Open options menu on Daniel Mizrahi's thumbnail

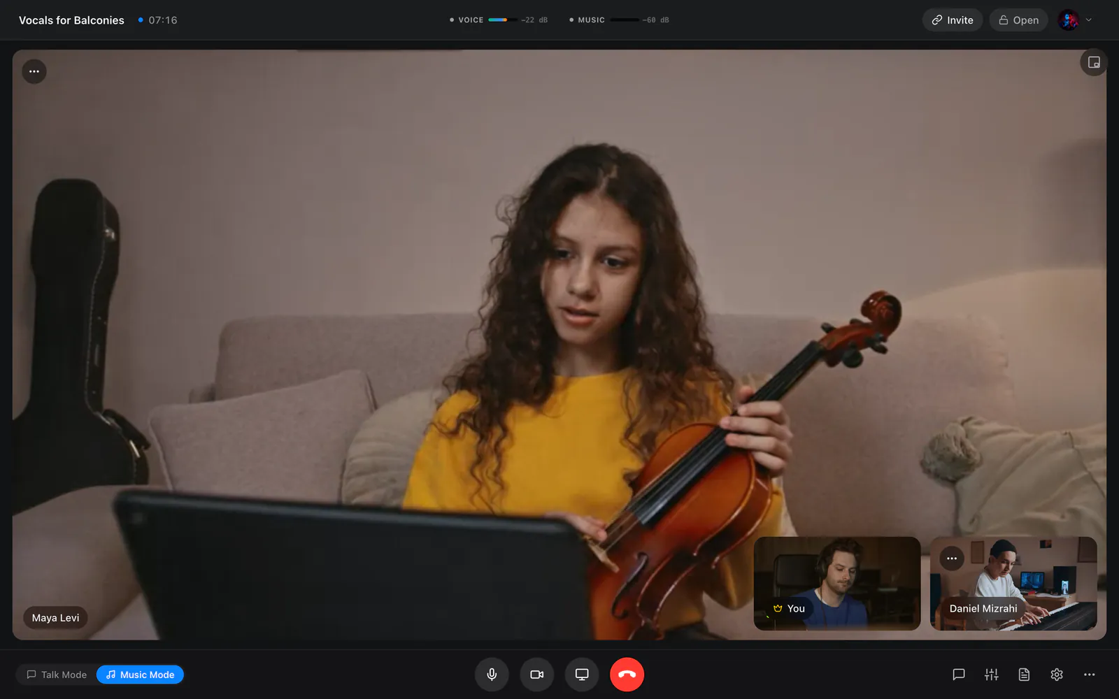[x=952, y=559]
